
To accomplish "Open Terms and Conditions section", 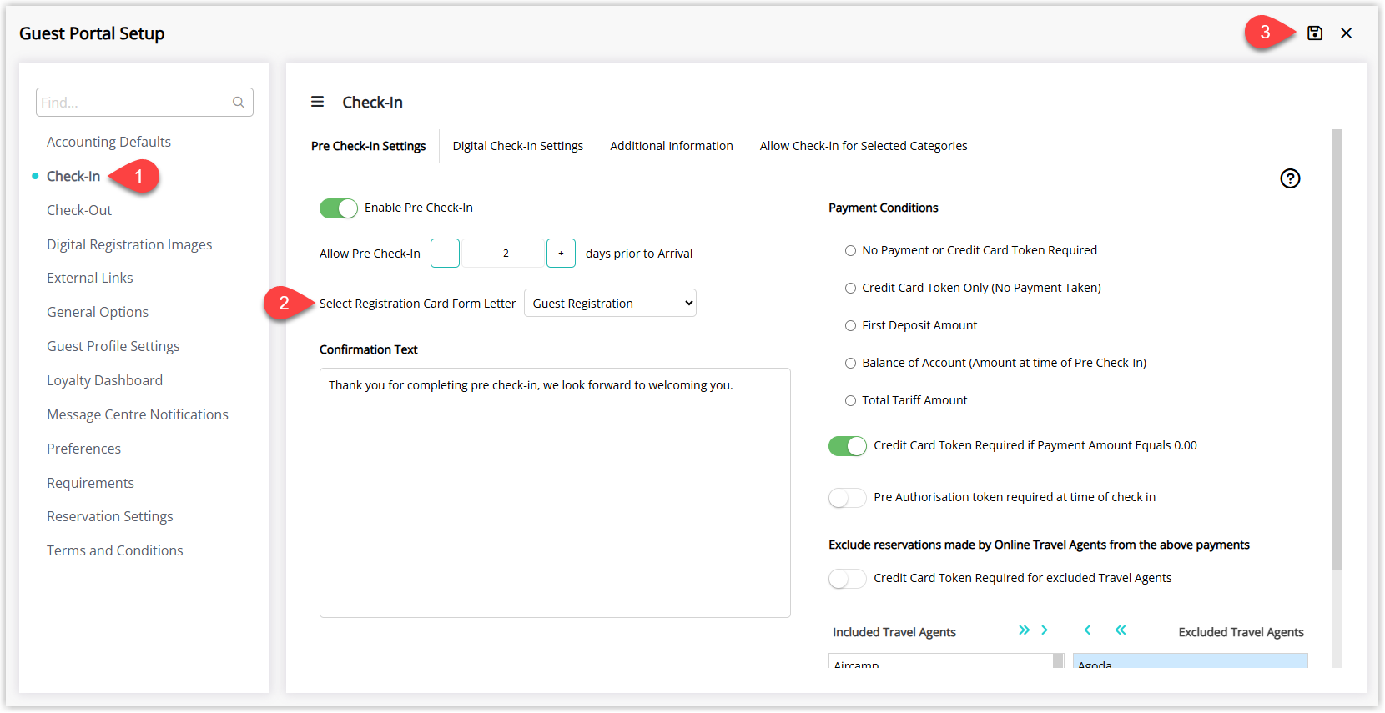I will (x=115, y=550).
